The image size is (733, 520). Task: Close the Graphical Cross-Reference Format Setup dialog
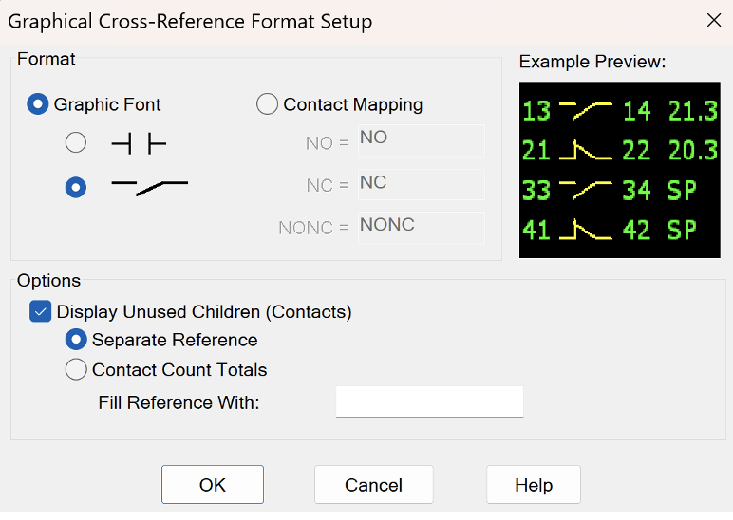714,20
